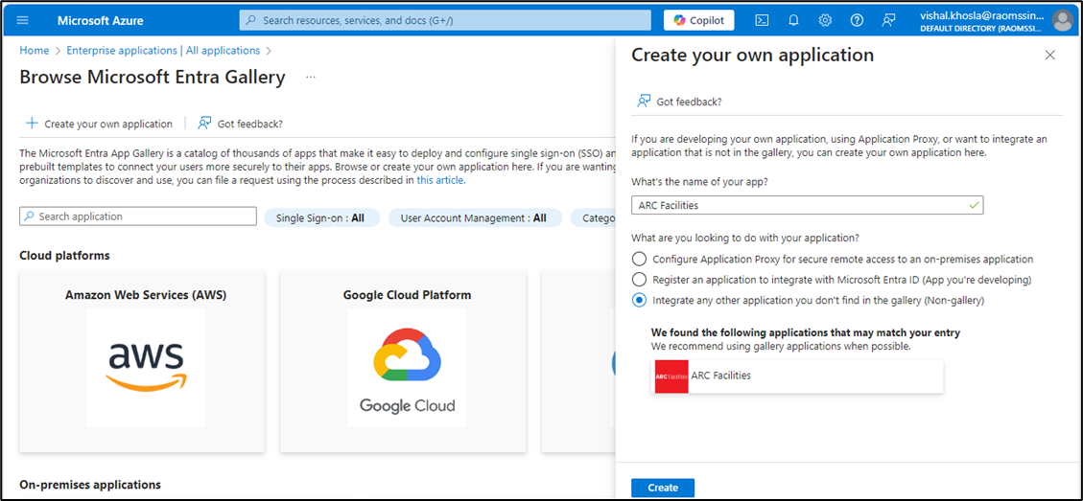Open the Amazon Web Services card
Image resolution: width=1083 pixels, height=501 pixels.
pyautogui.click(x=142, y=361)
